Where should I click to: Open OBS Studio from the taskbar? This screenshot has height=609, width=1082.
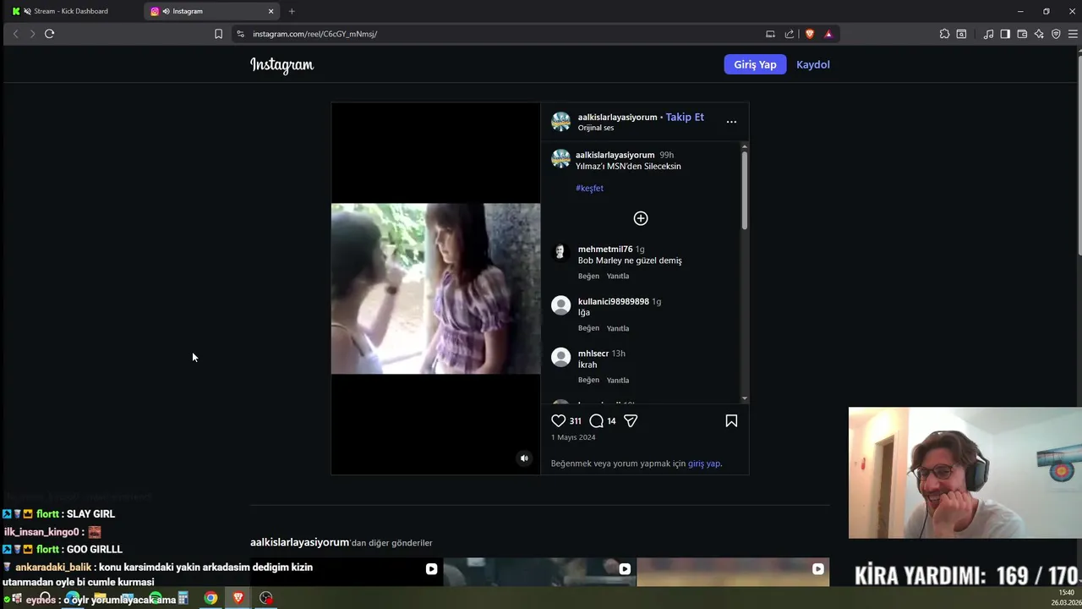click(x=266, y=598)
